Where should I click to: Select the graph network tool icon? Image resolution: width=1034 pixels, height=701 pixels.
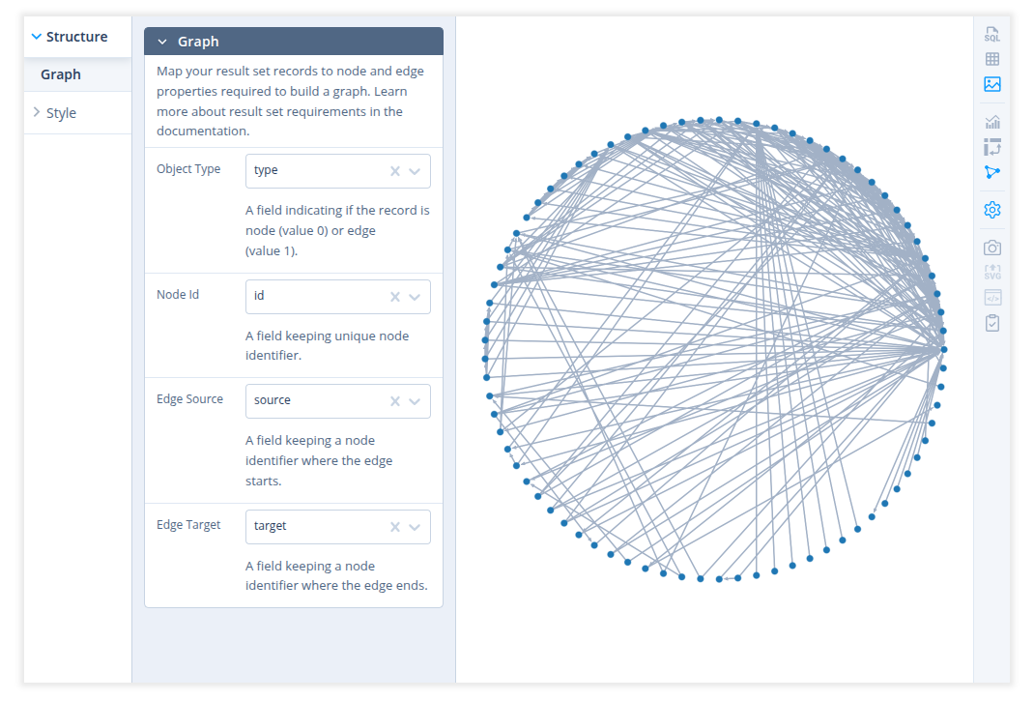(991, 172)
